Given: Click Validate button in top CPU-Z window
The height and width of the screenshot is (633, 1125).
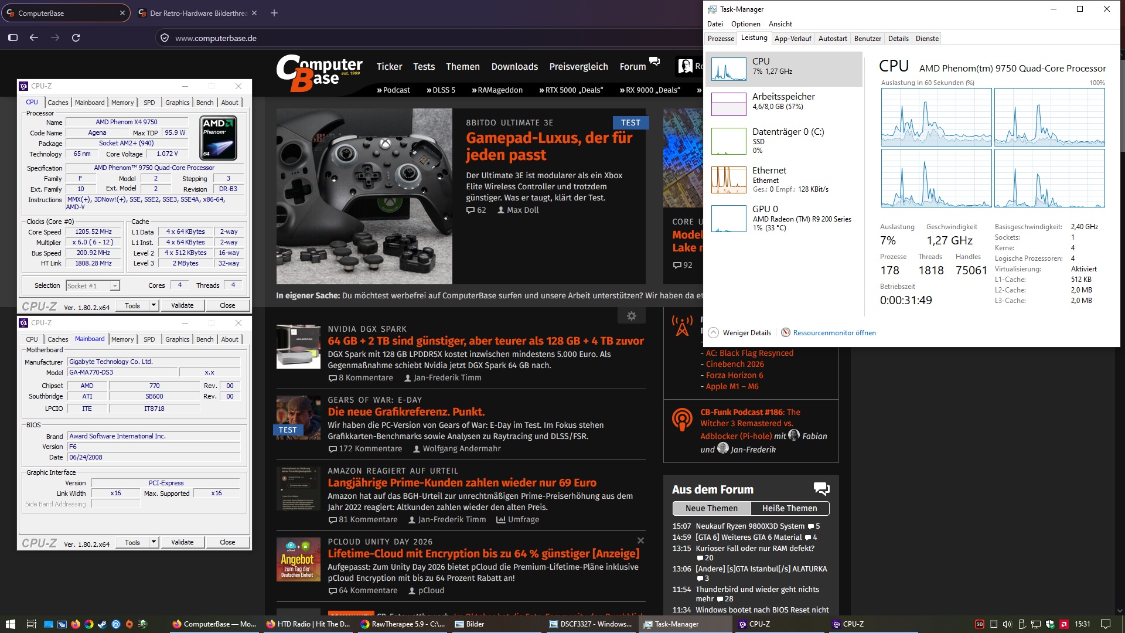Looking at the screenshot, I should pos(182,305).
